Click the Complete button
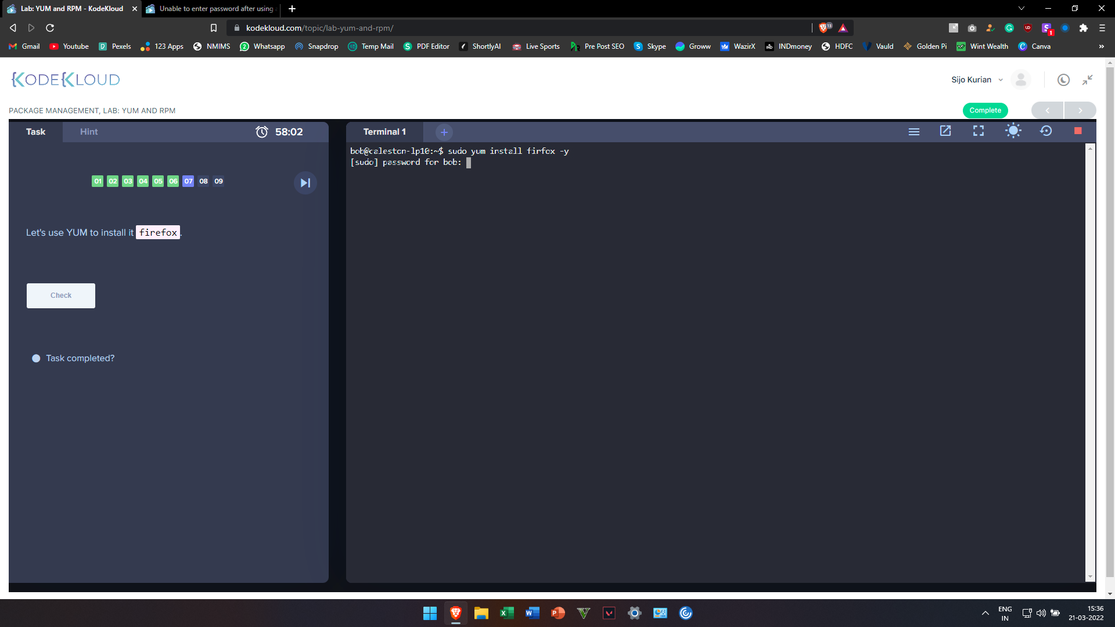Image resolution: width=1115 pixels, height=627 pixels. pyautogui.click(x=985, y=110)
